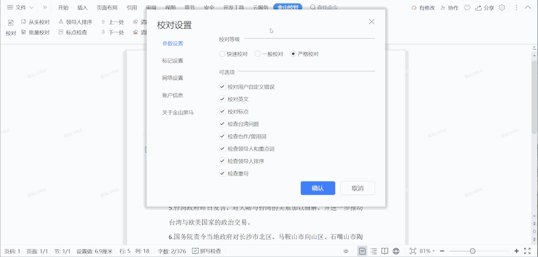Viewport: 538px width, 257px height.
Task: Run 标点检查 punctuation check
Action: [x=73, y=32]
